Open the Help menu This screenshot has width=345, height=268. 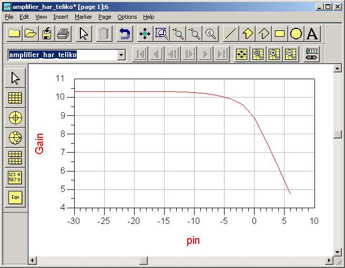coord(148,17)
